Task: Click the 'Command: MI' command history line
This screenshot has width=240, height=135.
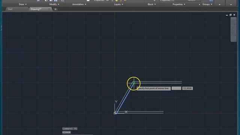Action: (x=70, y=129)
